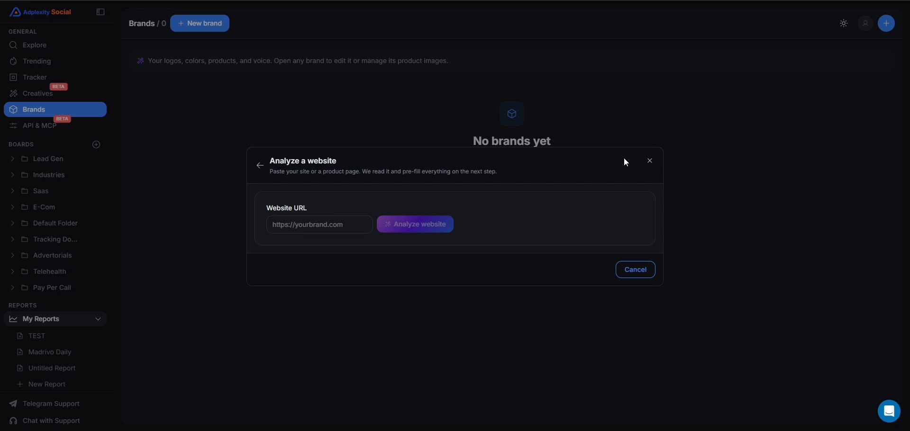Screen dimensions: 910x431
Task: Expand the Industries board folder
Action: pyautogui.click(x=12, y=175)
